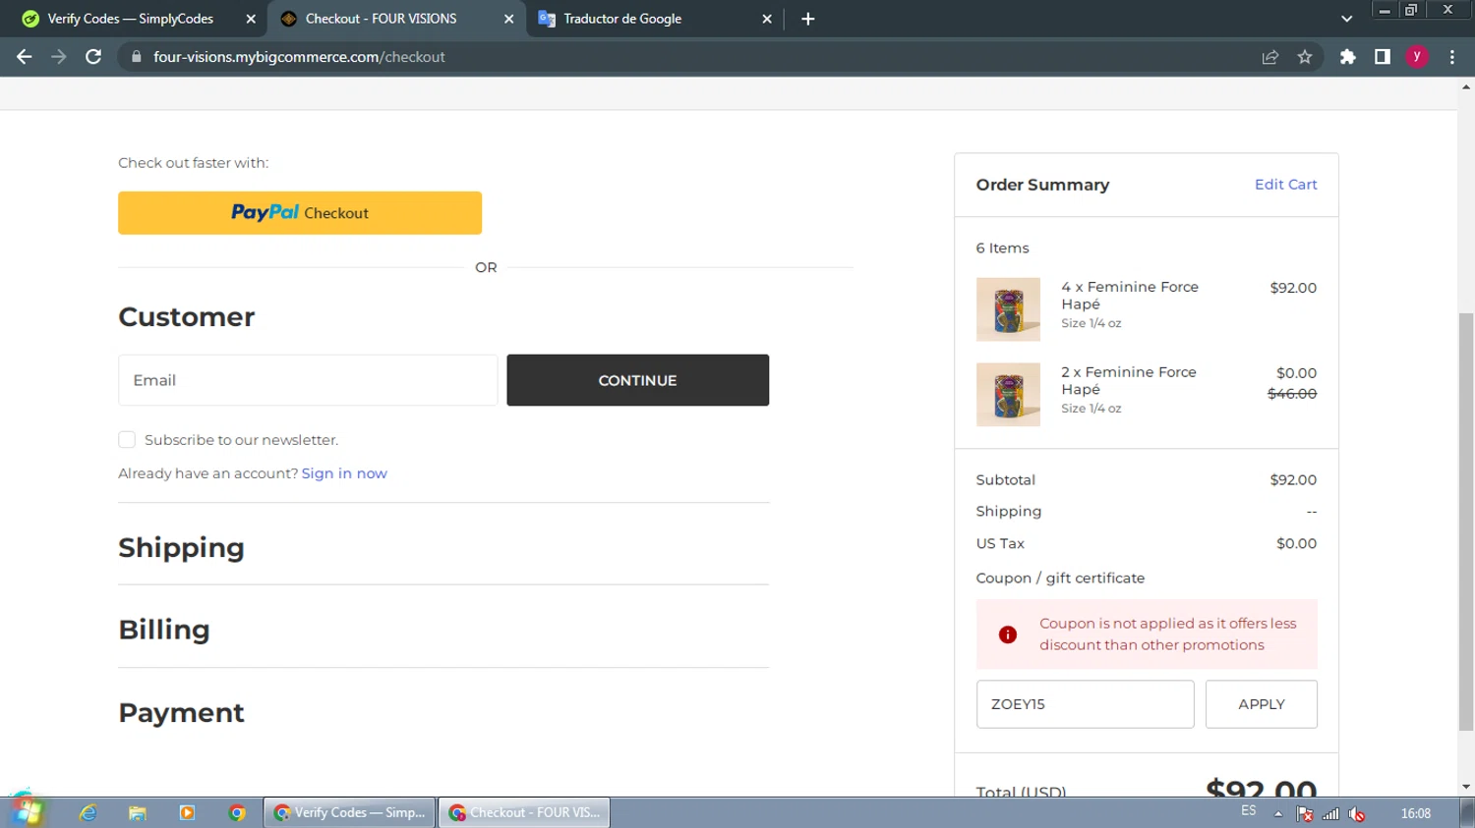Click the 2 x Feminine Force Hapé thumbnail
This screenshot has width=1475, height=828.
(1008, 395)
